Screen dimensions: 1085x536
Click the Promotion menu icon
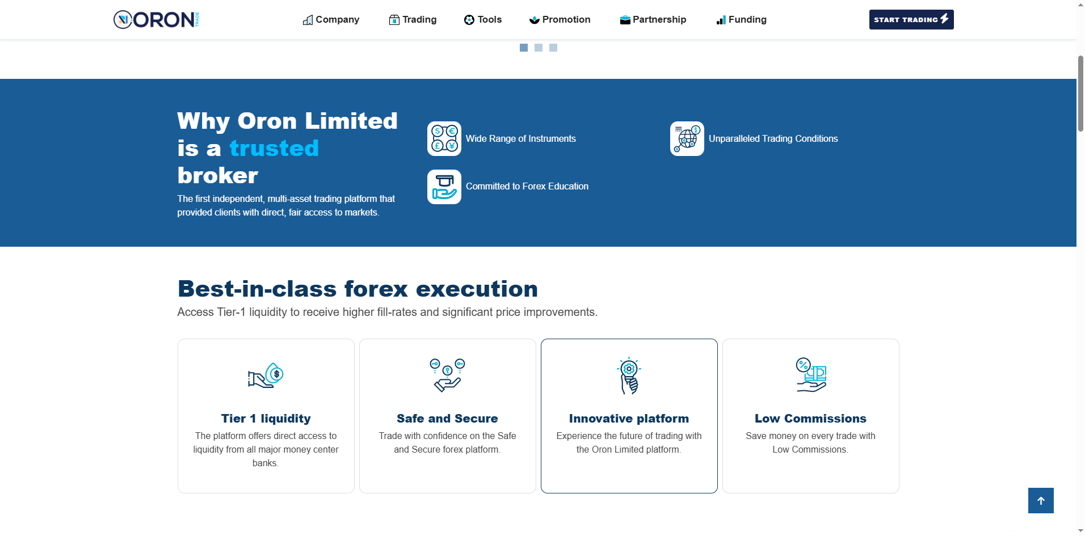click(x=534, y=20)
